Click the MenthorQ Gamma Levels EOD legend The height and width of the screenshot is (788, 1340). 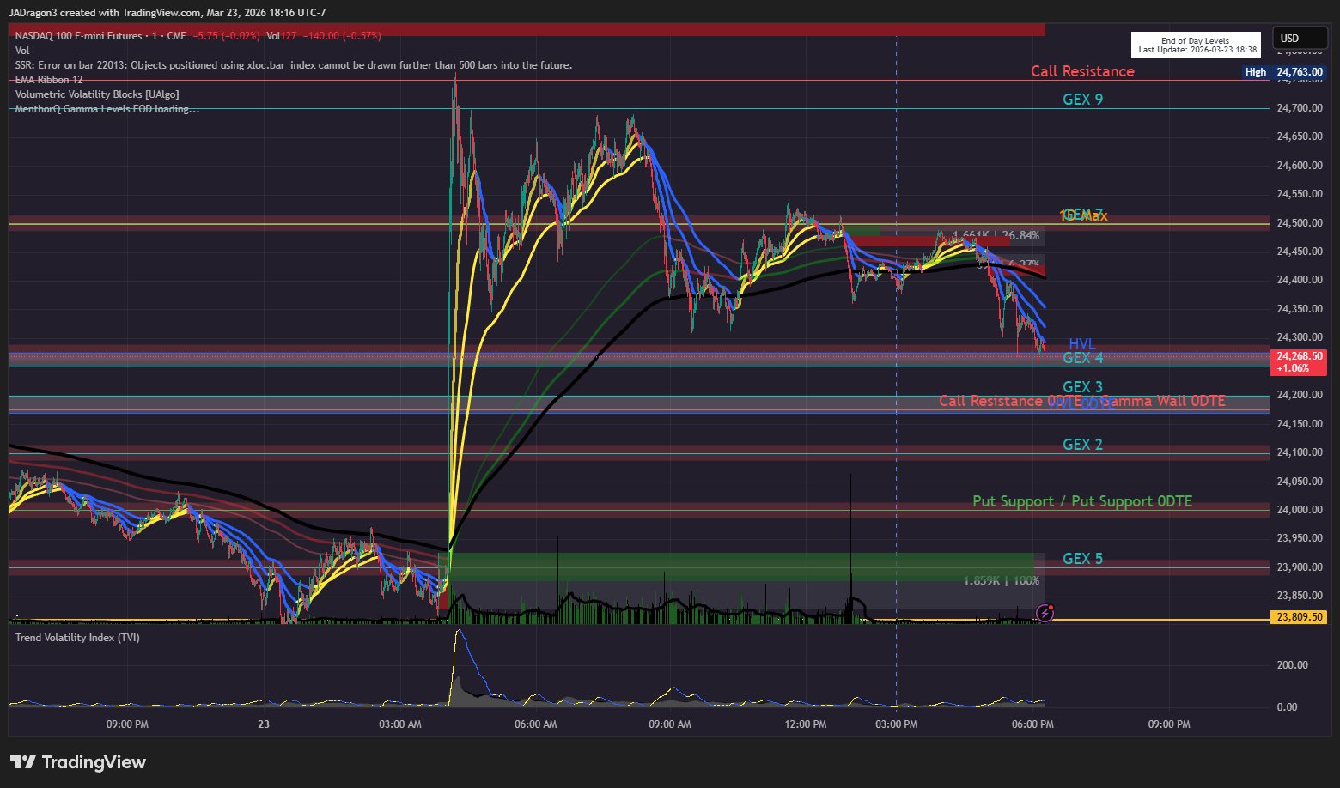(x=107, y=109)
